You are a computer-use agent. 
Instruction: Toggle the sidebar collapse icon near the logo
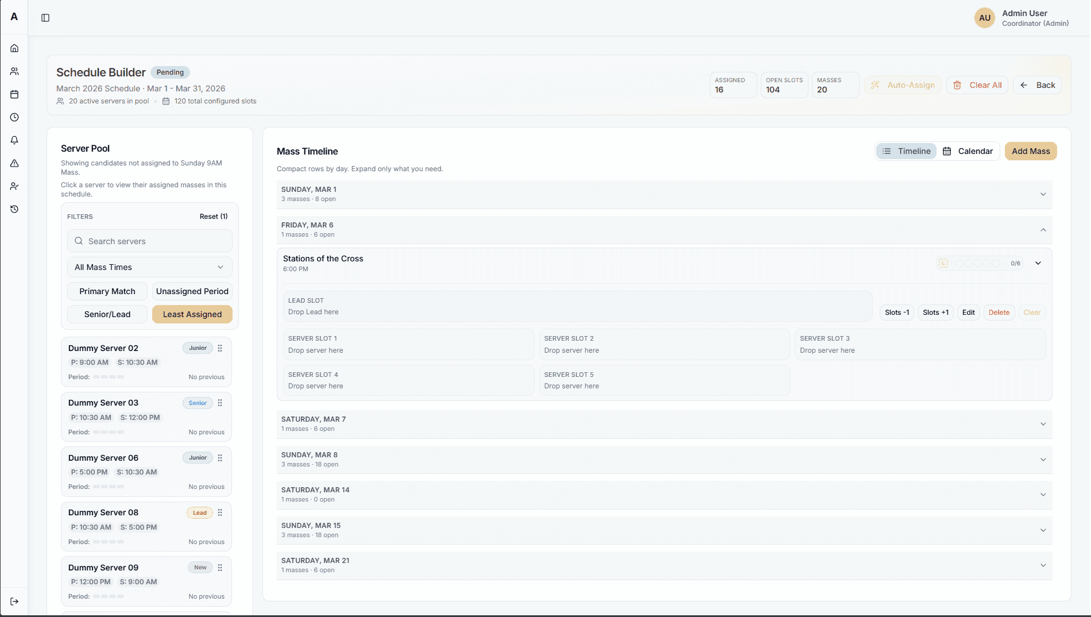pyautogui.click(x=45, y=18)
